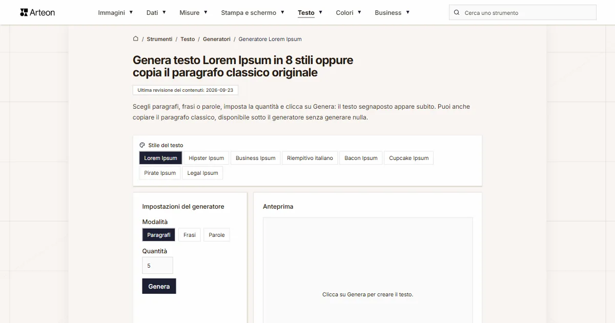Select the Pirate Ipsum style
This screenshot has height=323, width=615.
160,173
